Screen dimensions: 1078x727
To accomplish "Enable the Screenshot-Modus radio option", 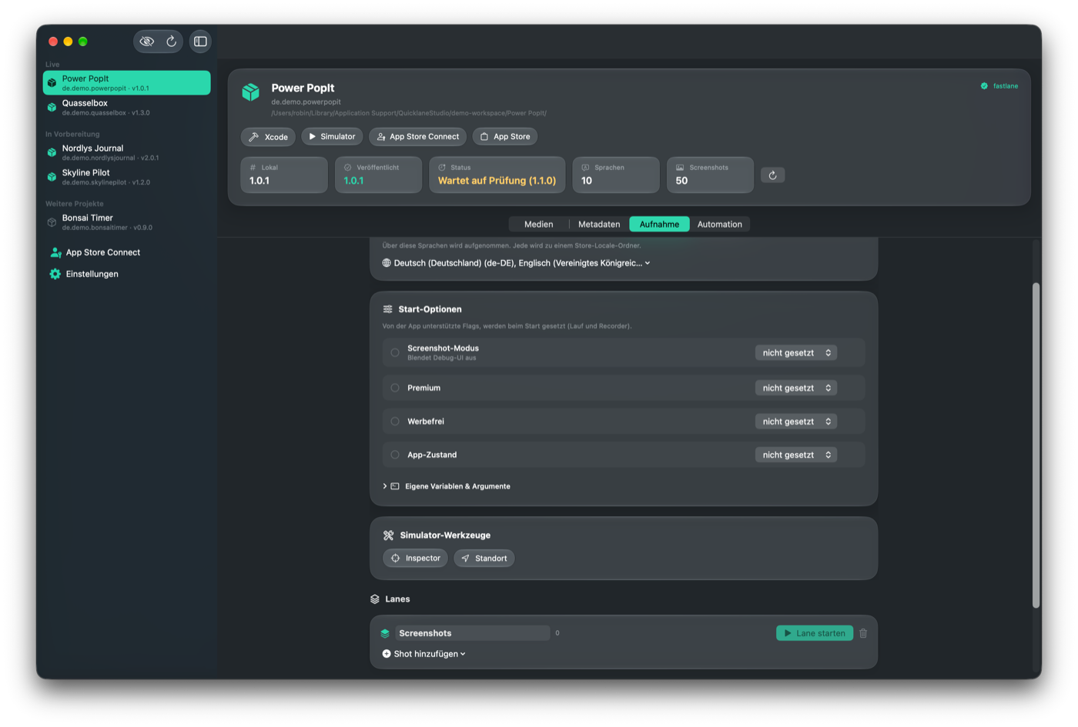I will click(395, 352).
